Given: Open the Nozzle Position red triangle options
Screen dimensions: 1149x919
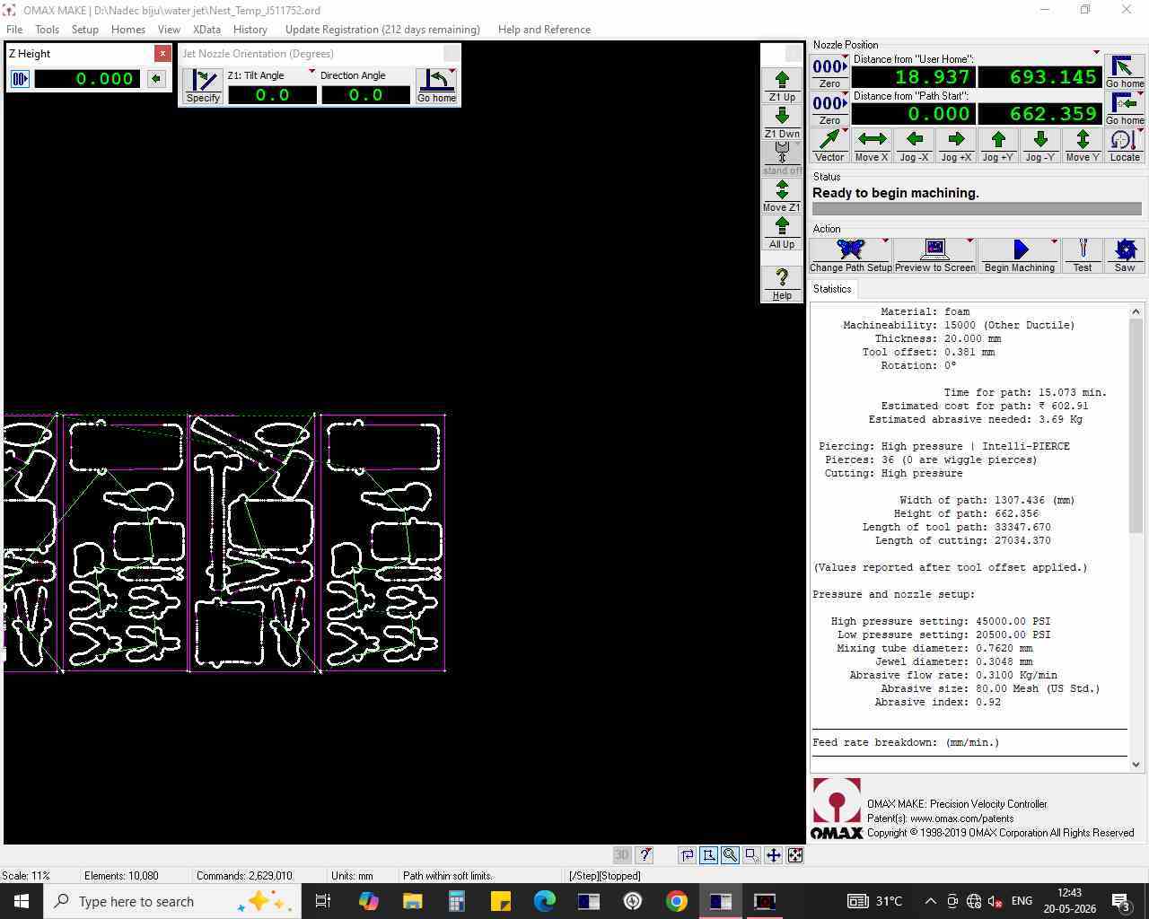Looking at the screenshot, I should coord(1096,52).
